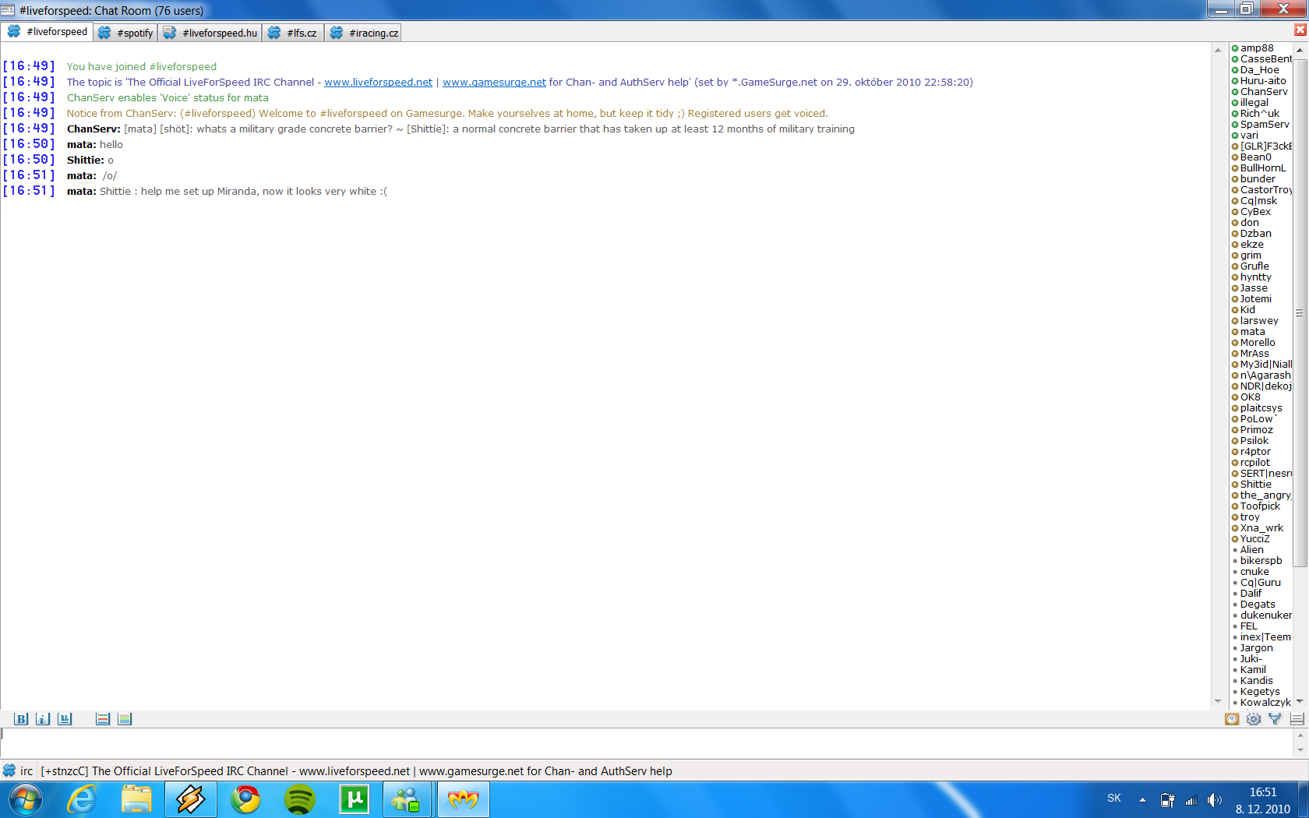Open the volume speaker tray icon
Viewport: 1309px width, 818px height.
[1215, 799]
